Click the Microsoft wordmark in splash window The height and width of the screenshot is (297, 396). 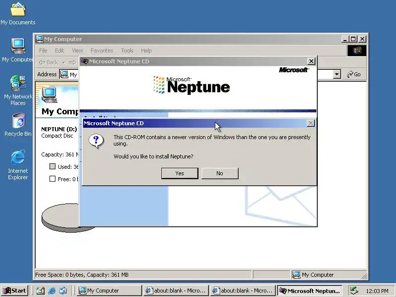coord(294,70)
